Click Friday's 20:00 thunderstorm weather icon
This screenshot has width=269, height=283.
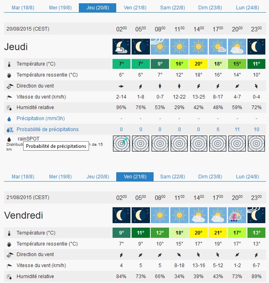[237, 215]
